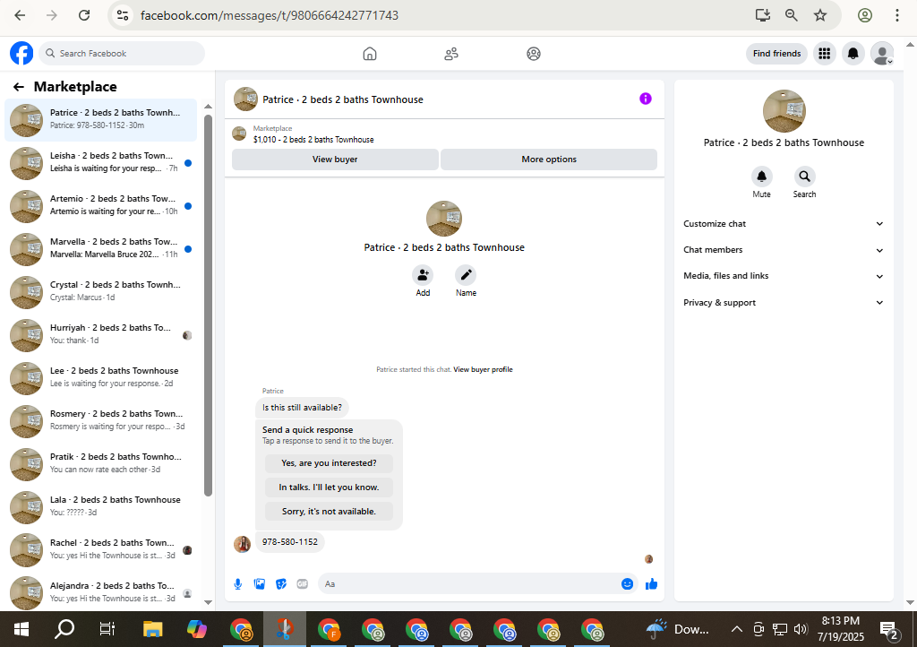The height and width of the screenshot is (647, 917).
Task: Open the account profile avatar menu
Action: [882, 54]
